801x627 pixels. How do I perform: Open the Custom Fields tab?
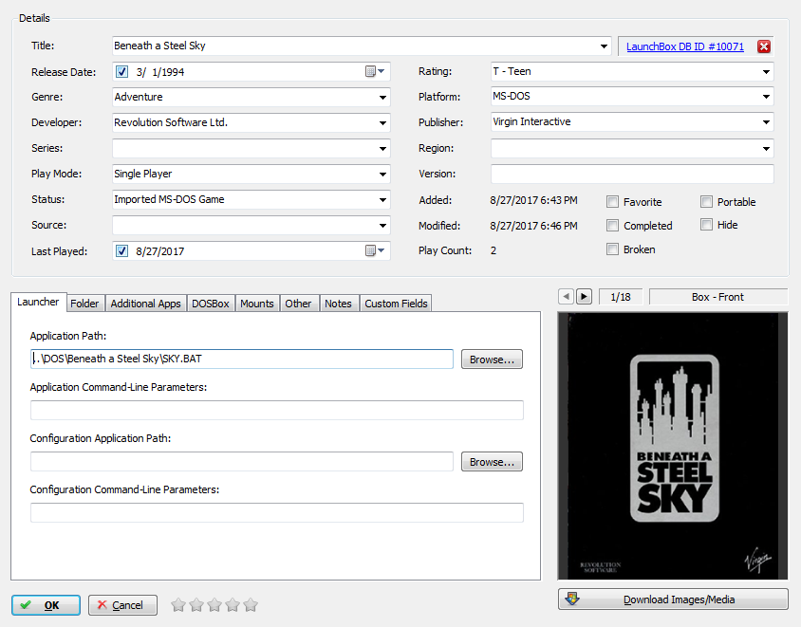[396, 304]
